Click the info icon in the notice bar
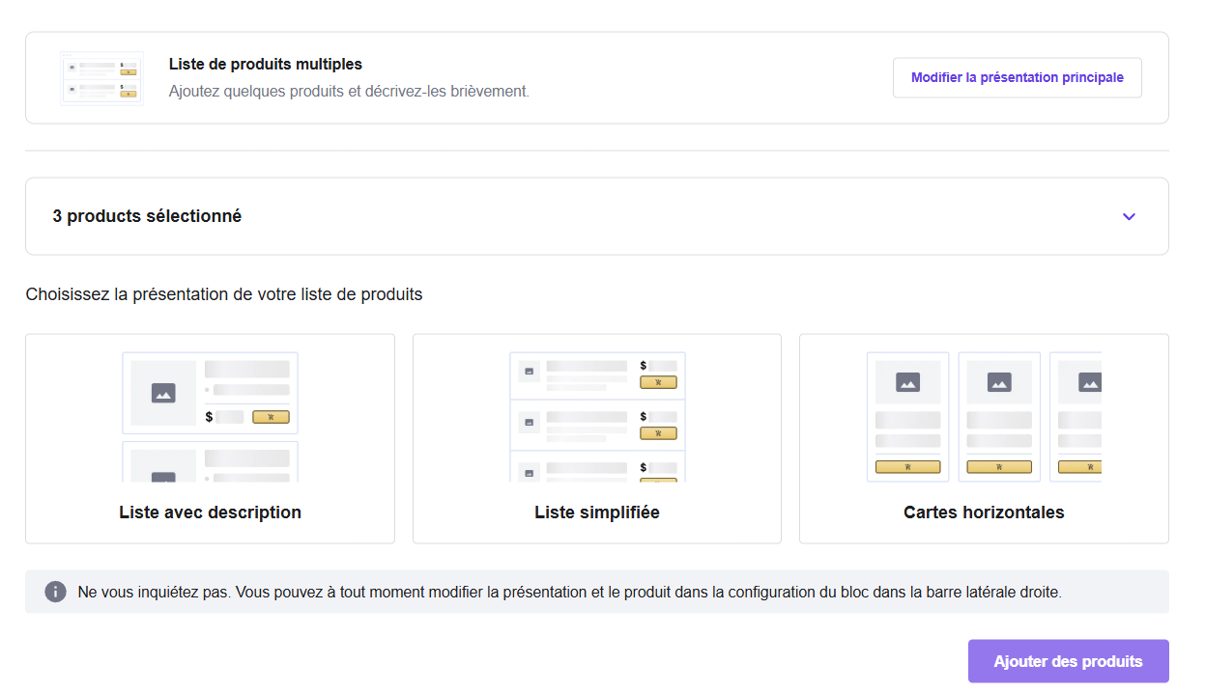This screenshot has height=692, width=1205. pyautogui.click(x=56, y=592)
